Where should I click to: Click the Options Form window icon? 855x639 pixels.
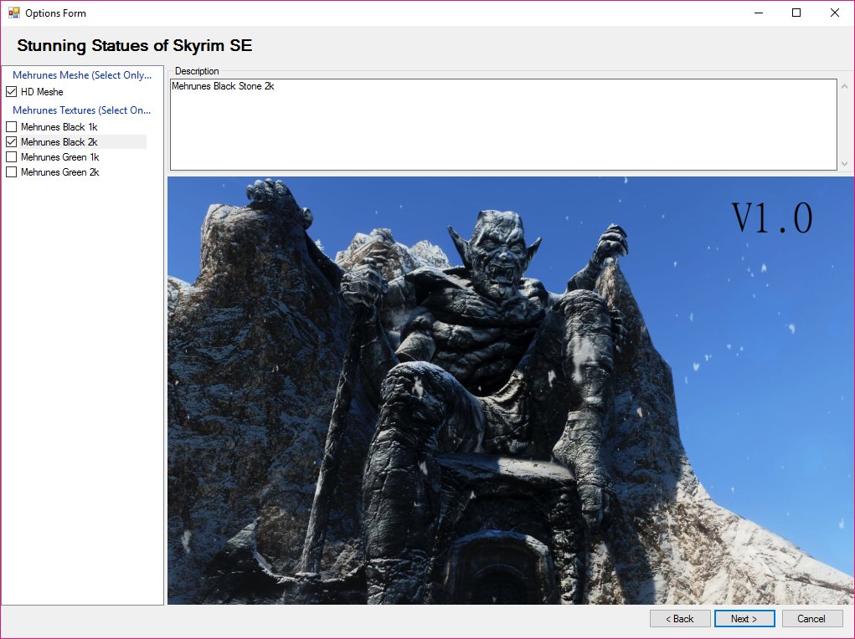[x=13, y=13]
